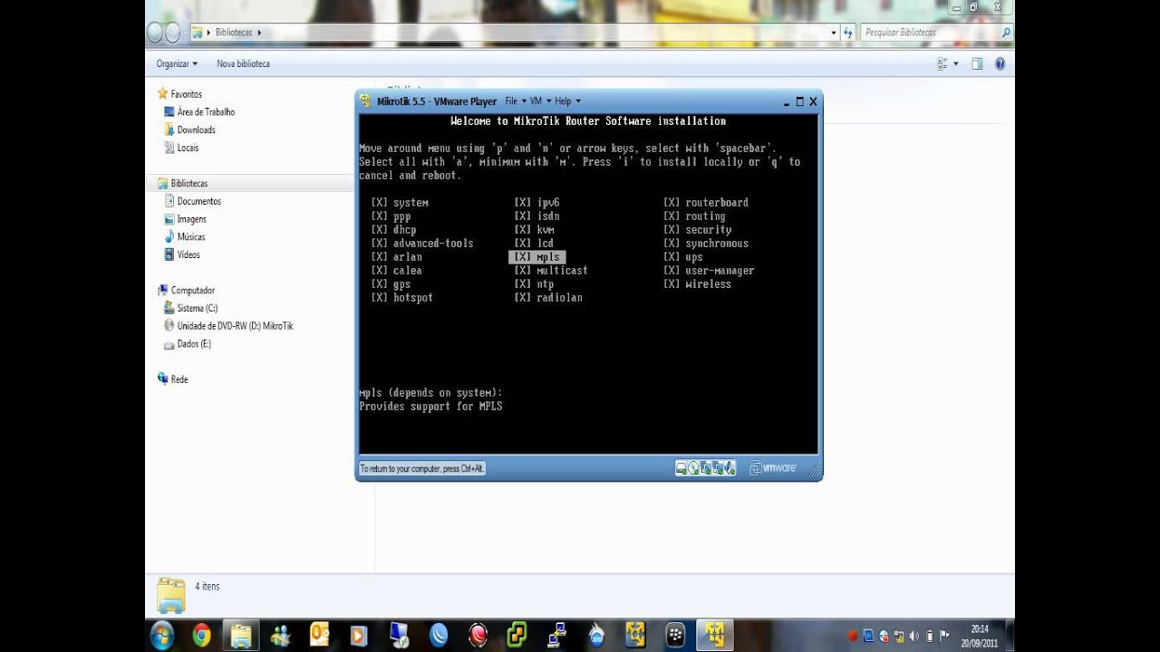Open Músicas library

pyautogui.click(x=191, y=236)
